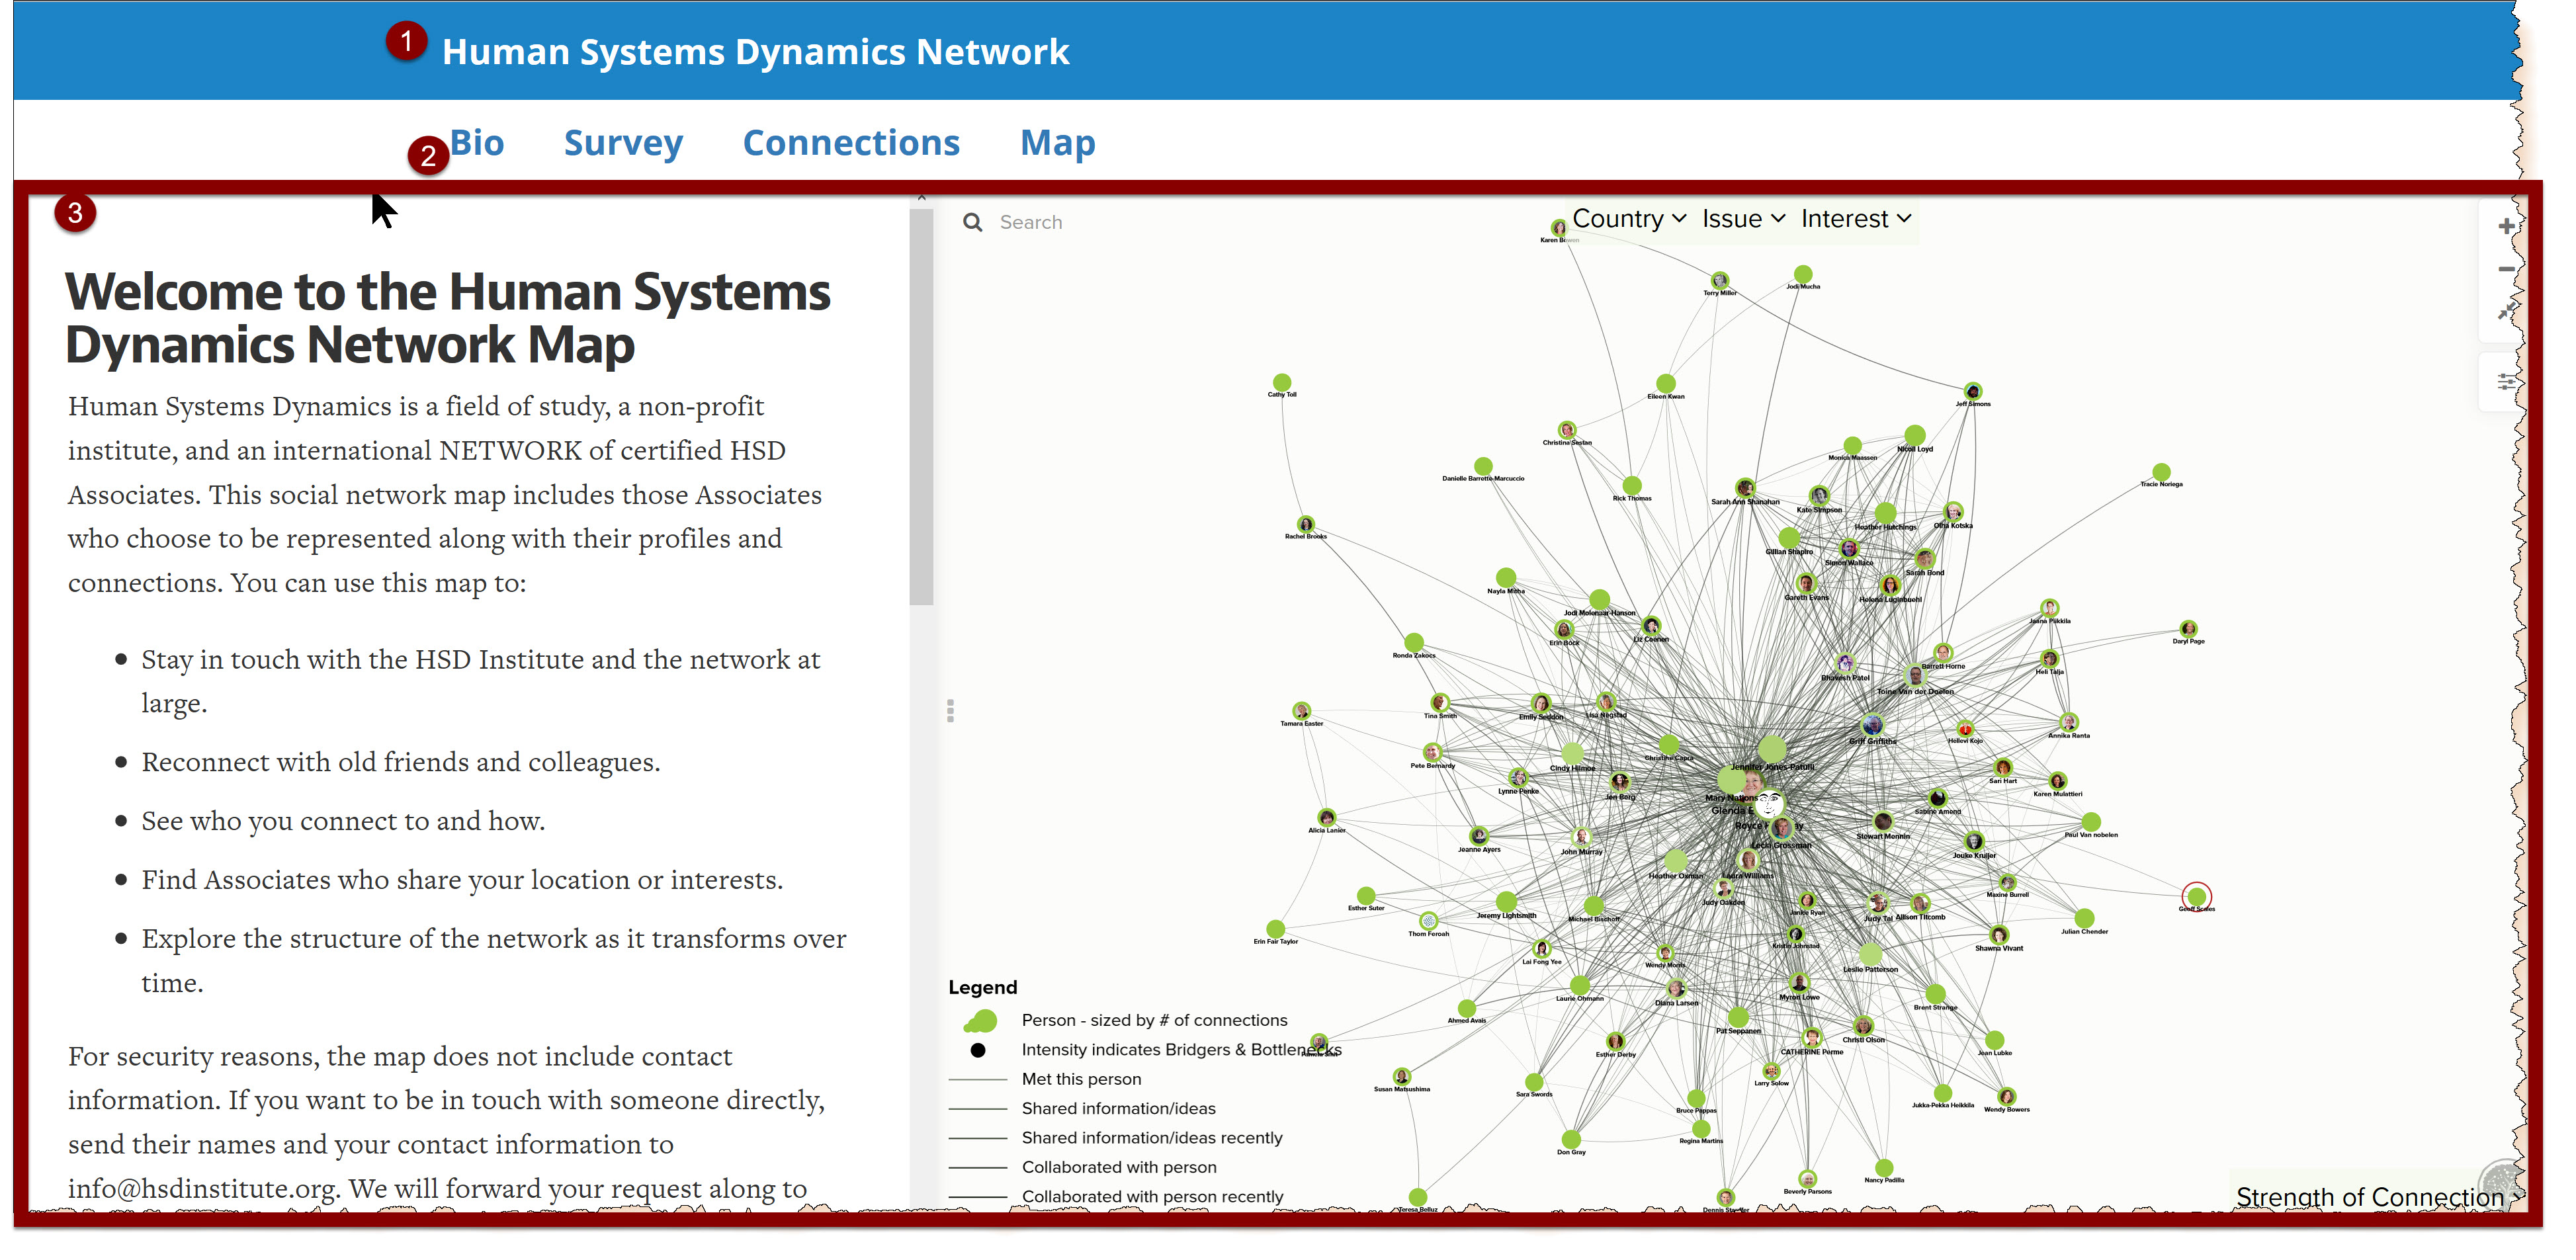The image size is (2576, 1260).
Task: Click the vertical dots panel resize handle
Action: [x=950, y=711]
